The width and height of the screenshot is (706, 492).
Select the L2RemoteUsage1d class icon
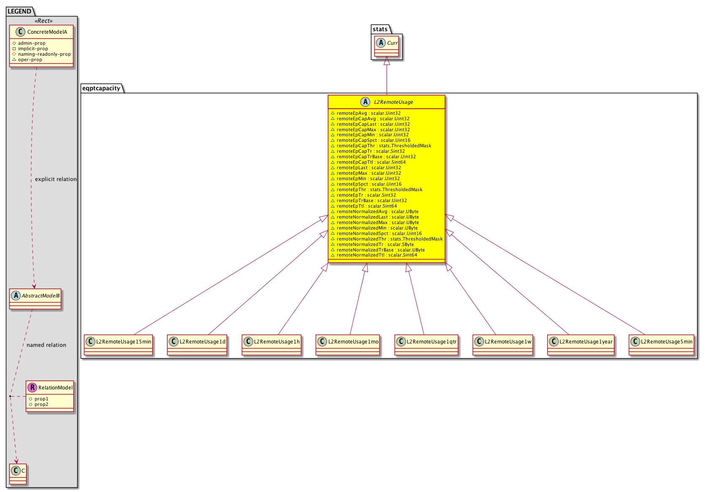point(173,341)
